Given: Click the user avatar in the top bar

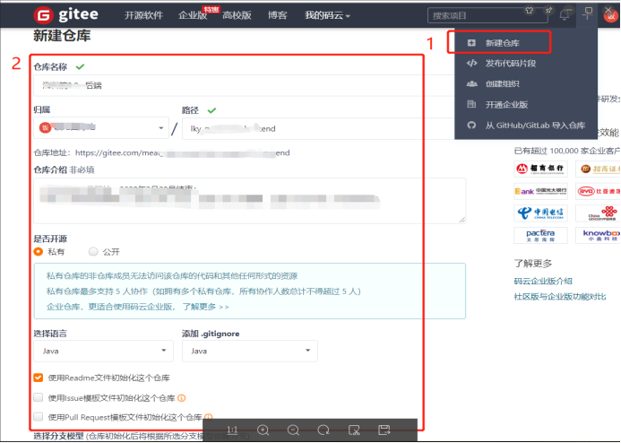Looking at the screenshot, I should 611,15.
